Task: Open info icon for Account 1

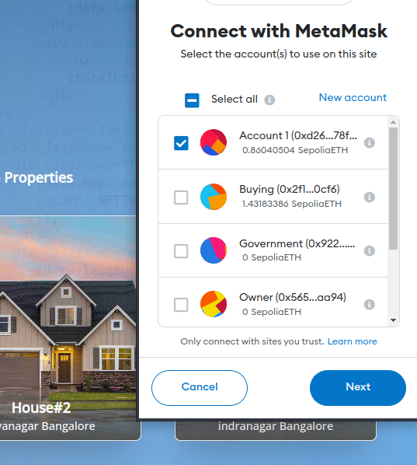Action: click(370, 142)
